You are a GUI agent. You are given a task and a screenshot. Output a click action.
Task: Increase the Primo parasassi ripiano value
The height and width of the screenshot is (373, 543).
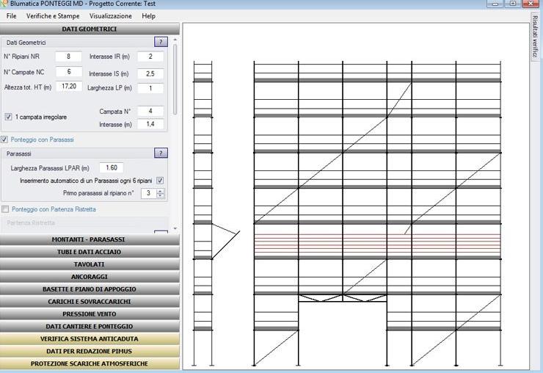(161, 191)
